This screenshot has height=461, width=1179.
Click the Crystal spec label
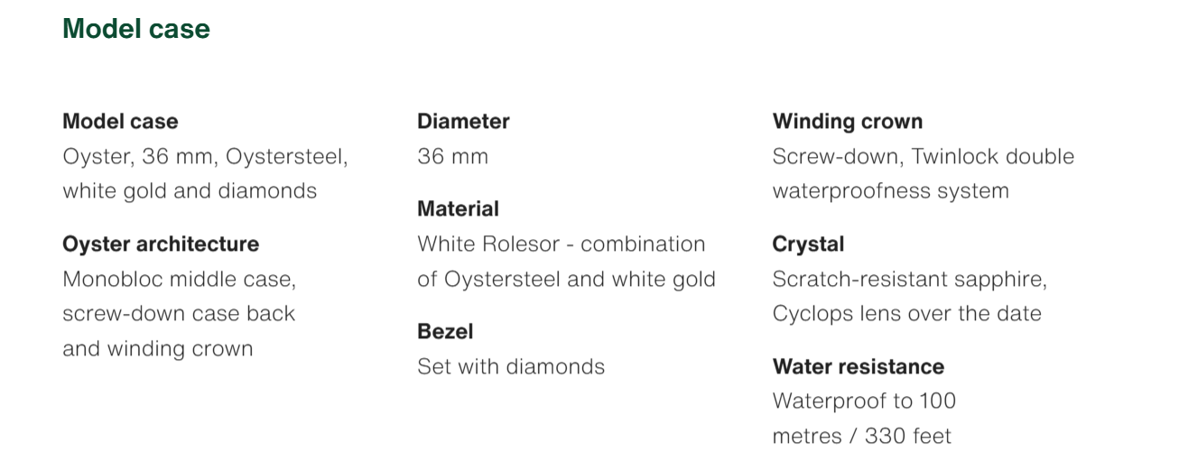point(808,244)
